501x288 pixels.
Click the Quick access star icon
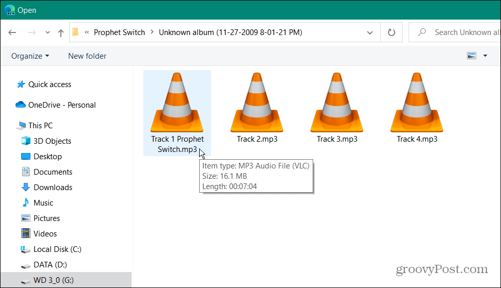click(21, 84)
